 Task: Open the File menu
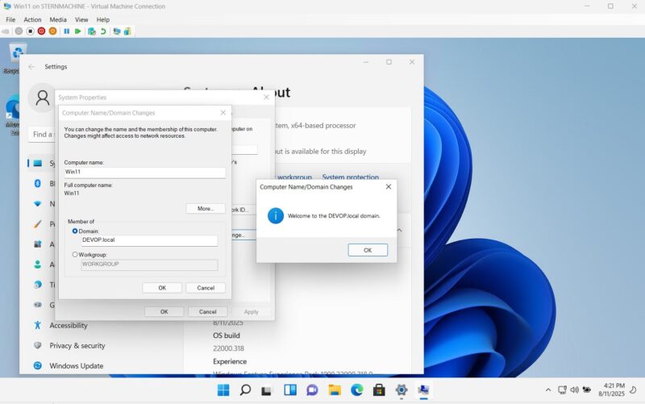pyautogui.click(x=10, y=19)
